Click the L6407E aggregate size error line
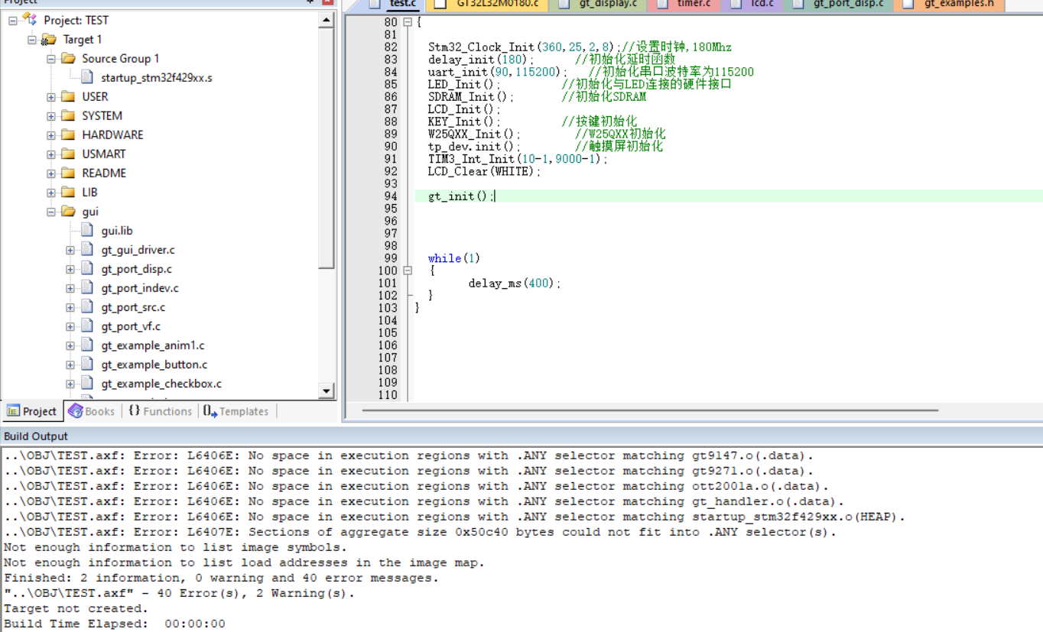The image size is (1043, 632). pyautogui.click(x=420, y=532)
